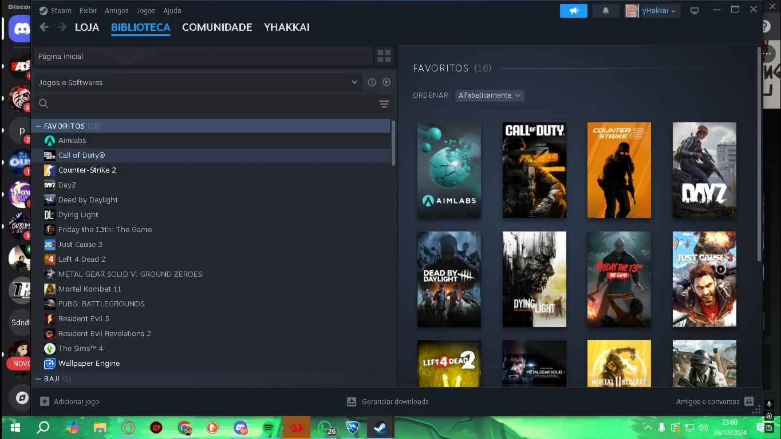Select Resident Evil Revelations 2 entry
Viewport: 781px width, 439px height.
pos(211,333)
